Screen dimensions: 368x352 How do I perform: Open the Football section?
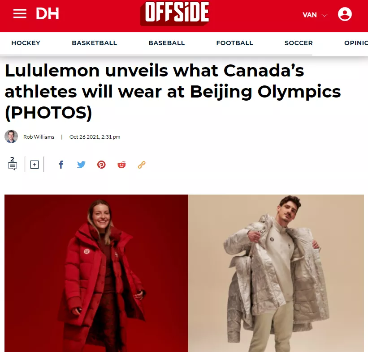click(235, 43)
